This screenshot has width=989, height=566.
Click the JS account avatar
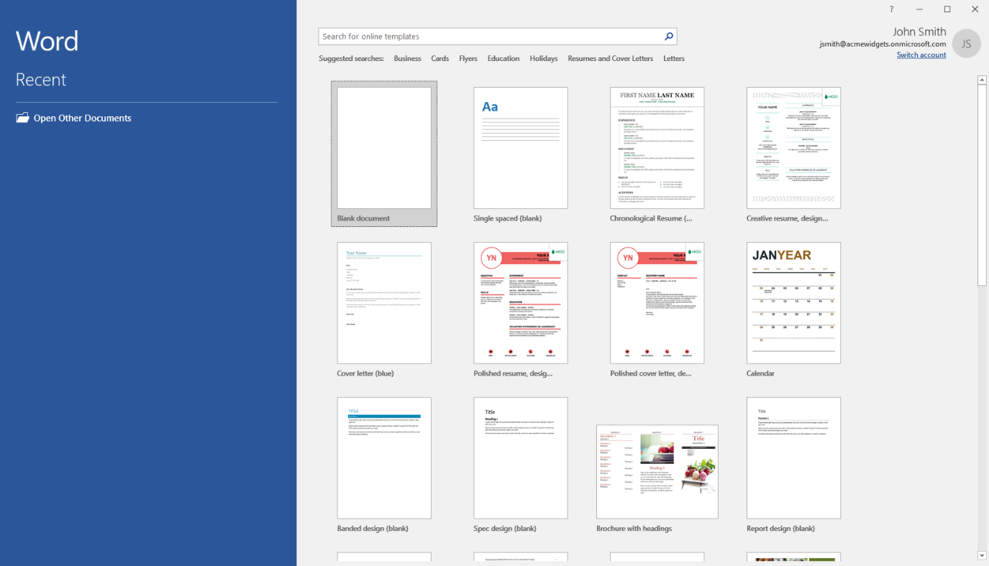coord(966,44)
